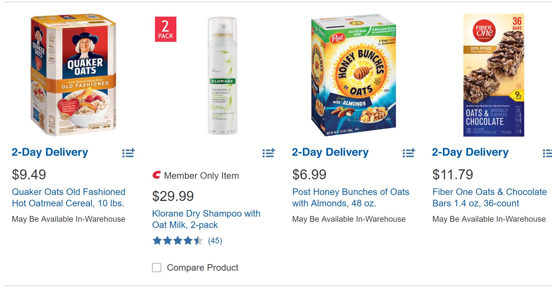Open Post Honey Bunches of Oats link
This screenshot has width=552, height=294.
pyautogui.click(x=350, y=198)
